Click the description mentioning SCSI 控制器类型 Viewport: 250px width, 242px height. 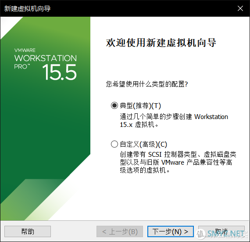(x=178, y=162)
